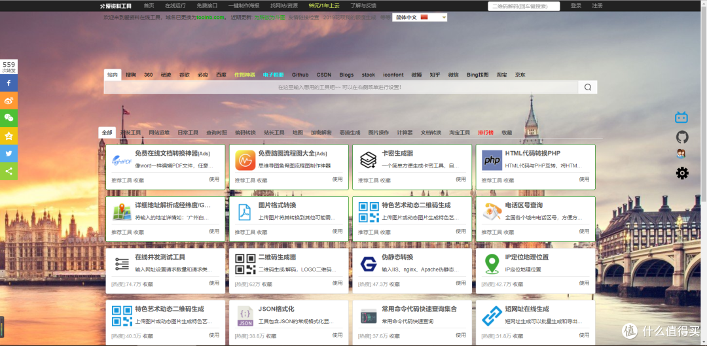Viewport: 707px width, 346px height.
Task: Click the map pin address-parsing icon
Action: (122, 212)
